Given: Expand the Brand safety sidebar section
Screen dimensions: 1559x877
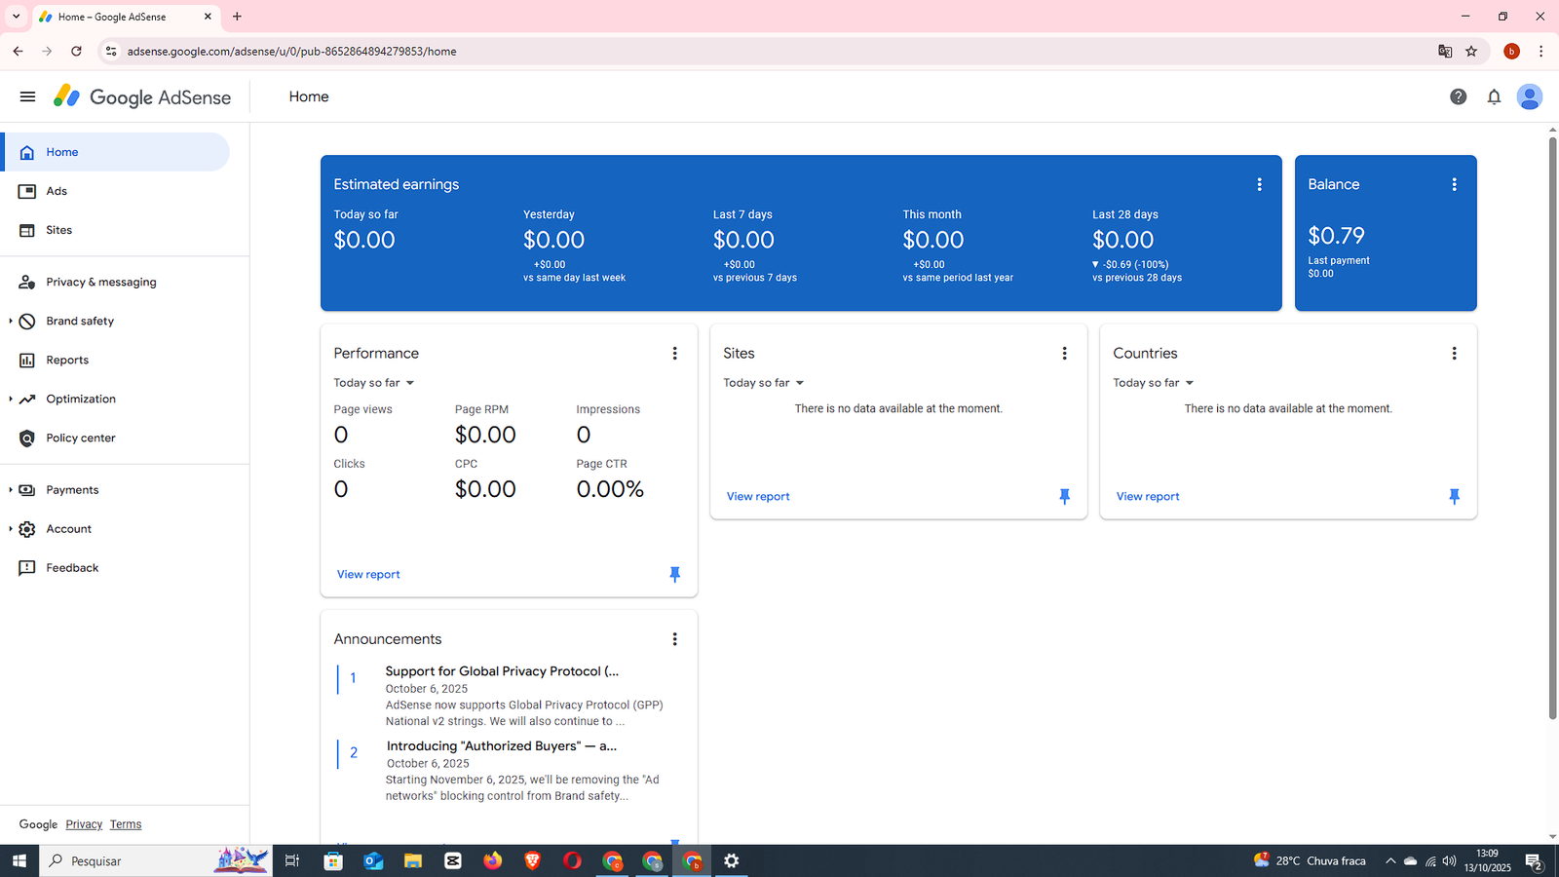Looking at the screenshot, I should tap(11, 321).
